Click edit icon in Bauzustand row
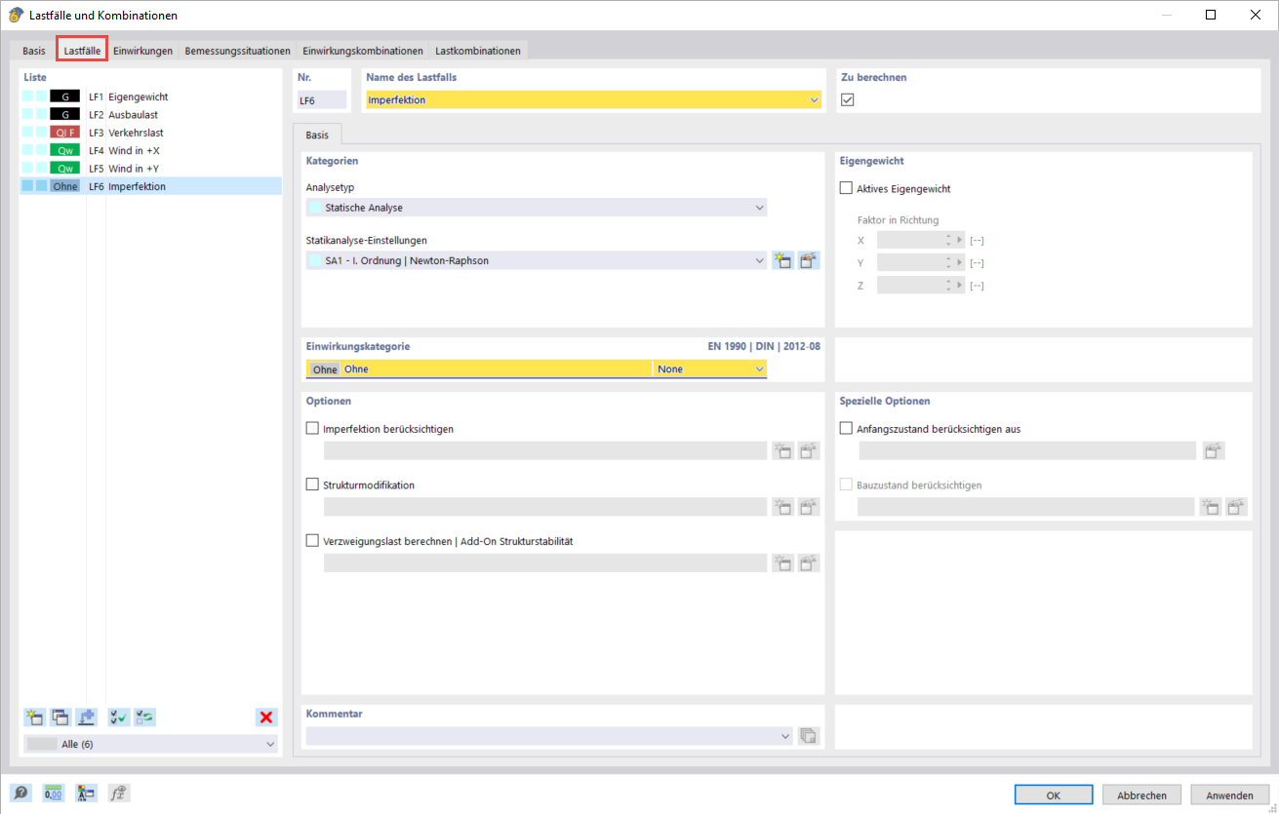The height and width of the screenshot is (814, 1279). click(1236, 506)
